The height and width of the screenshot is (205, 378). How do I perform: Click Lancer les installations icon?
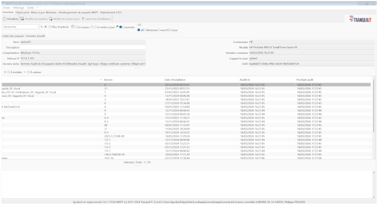(82, 19)
